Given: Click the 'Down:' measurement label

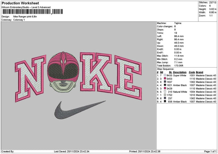Looking at the screenshot, I should 160,46.
